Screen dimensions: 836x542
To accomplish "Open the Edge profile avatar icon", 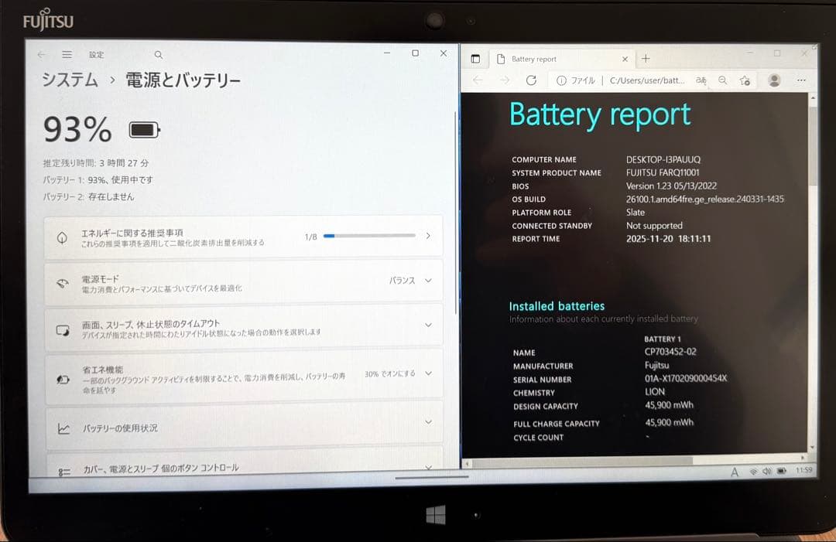I will [x=775, y=80].
